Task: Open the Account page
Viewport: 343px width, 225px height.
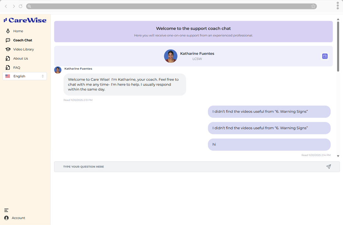Action: pos(18,218)
